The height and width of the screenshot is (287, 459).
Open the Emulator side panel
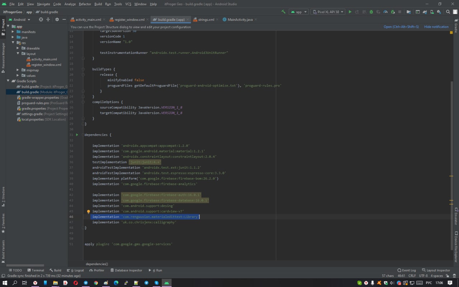coord(456,216)
